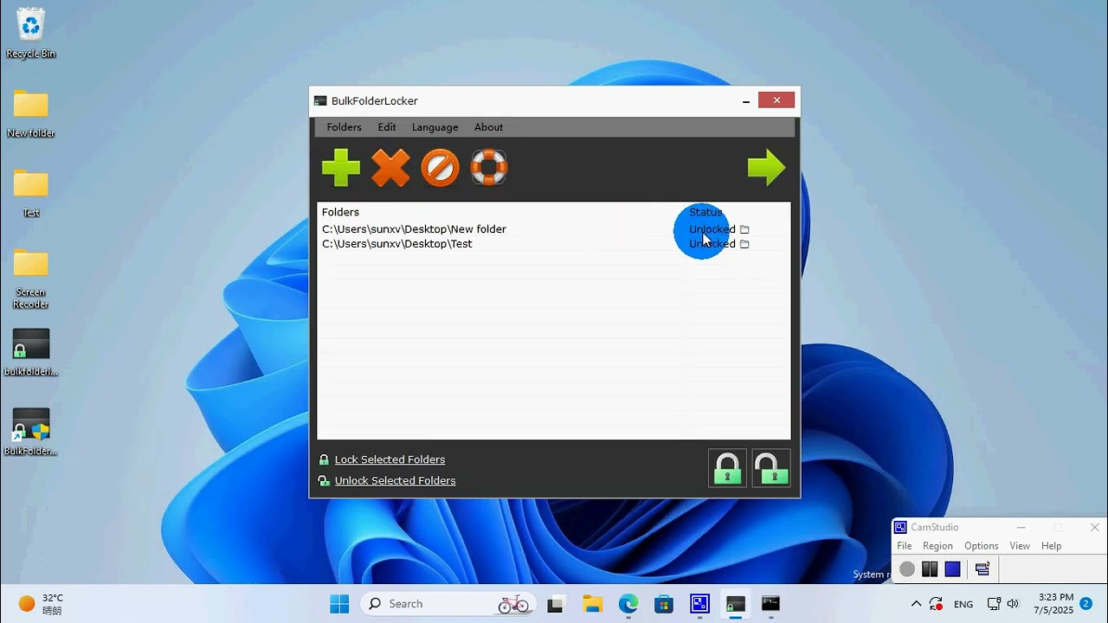Screen dimensions: 1108x623
Task: Click the annotations icon in CamStudio toolbar
Action: (x=982, y=568)
